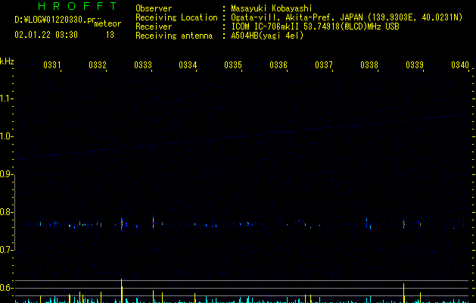Select antenna value A504HB(yagi 4el)
The height and width of the screenshot is (303, 476).
coord(267,36)
